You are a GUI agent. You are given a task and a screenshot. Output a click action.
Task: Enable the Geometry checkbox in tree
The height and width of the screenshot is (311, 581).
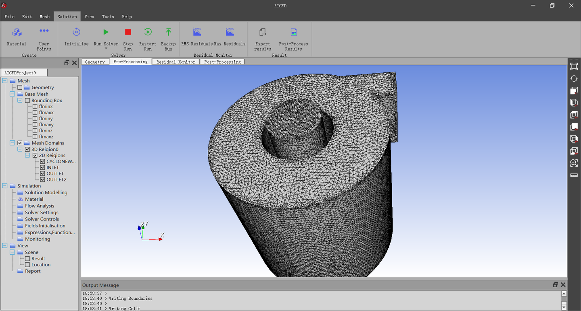pyautogui.click(x=20, y=87)
